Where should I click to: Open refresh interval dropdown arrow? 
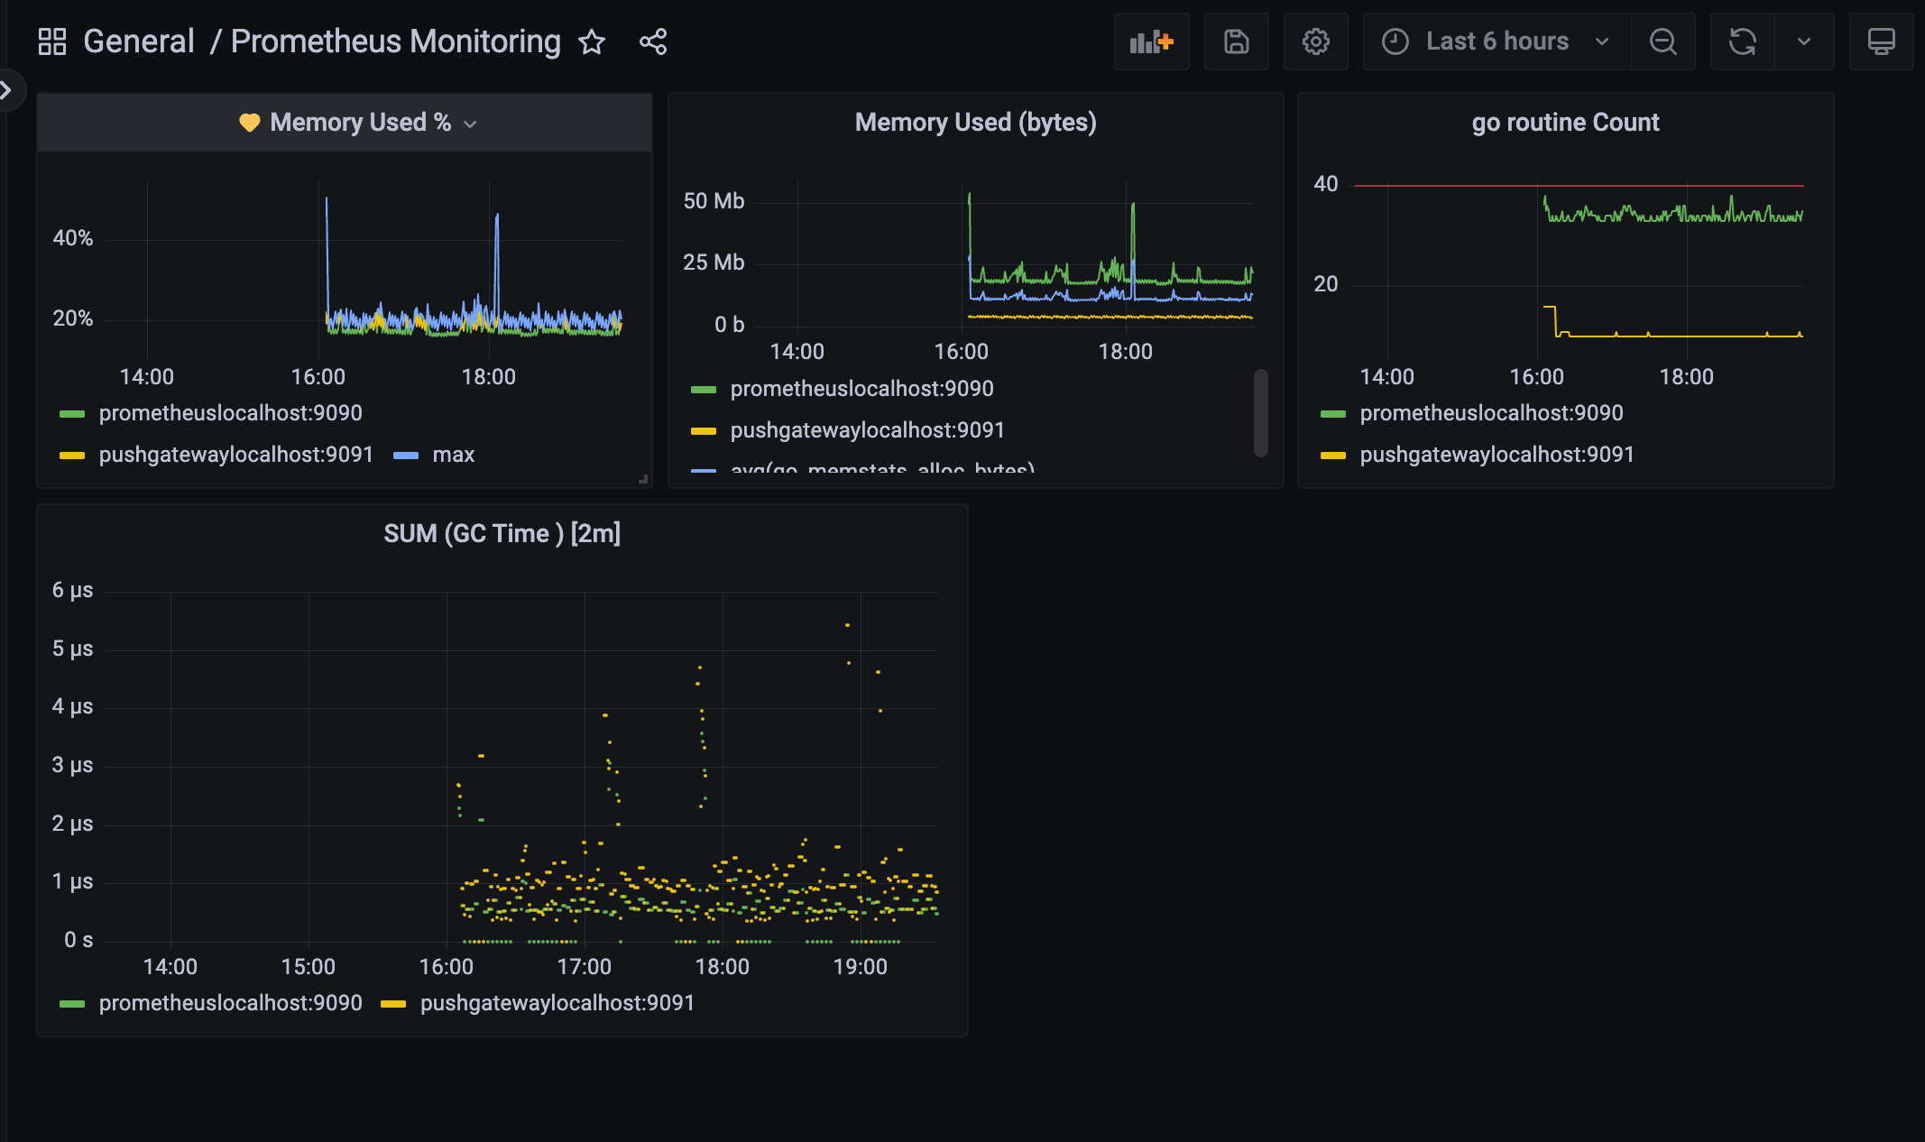coord(1803,41)
